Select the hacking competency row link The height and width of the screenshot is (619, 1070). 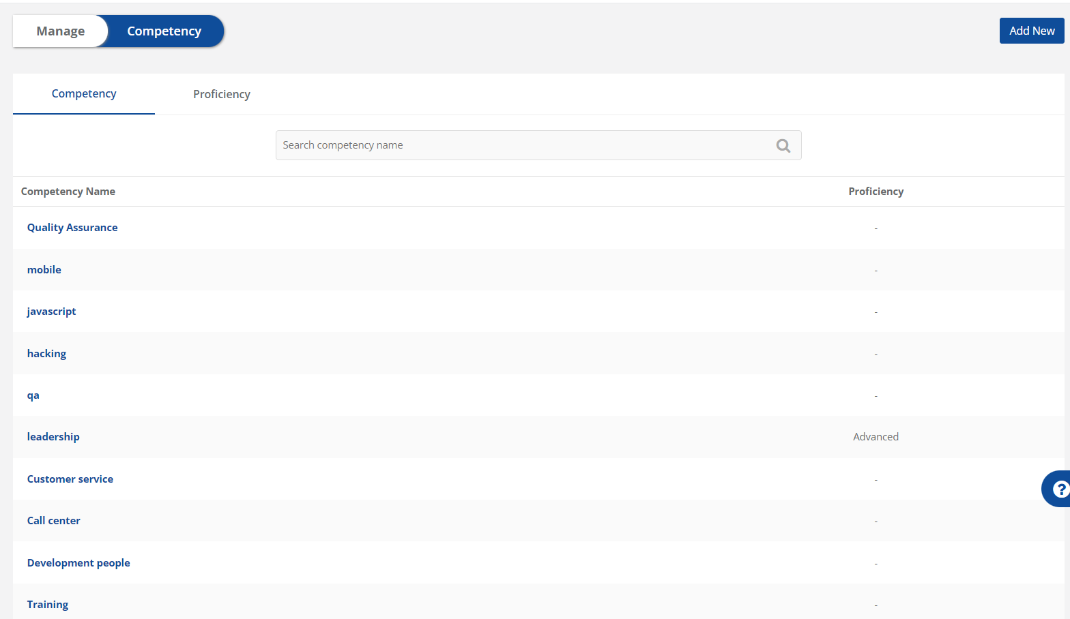click(46, 354)
